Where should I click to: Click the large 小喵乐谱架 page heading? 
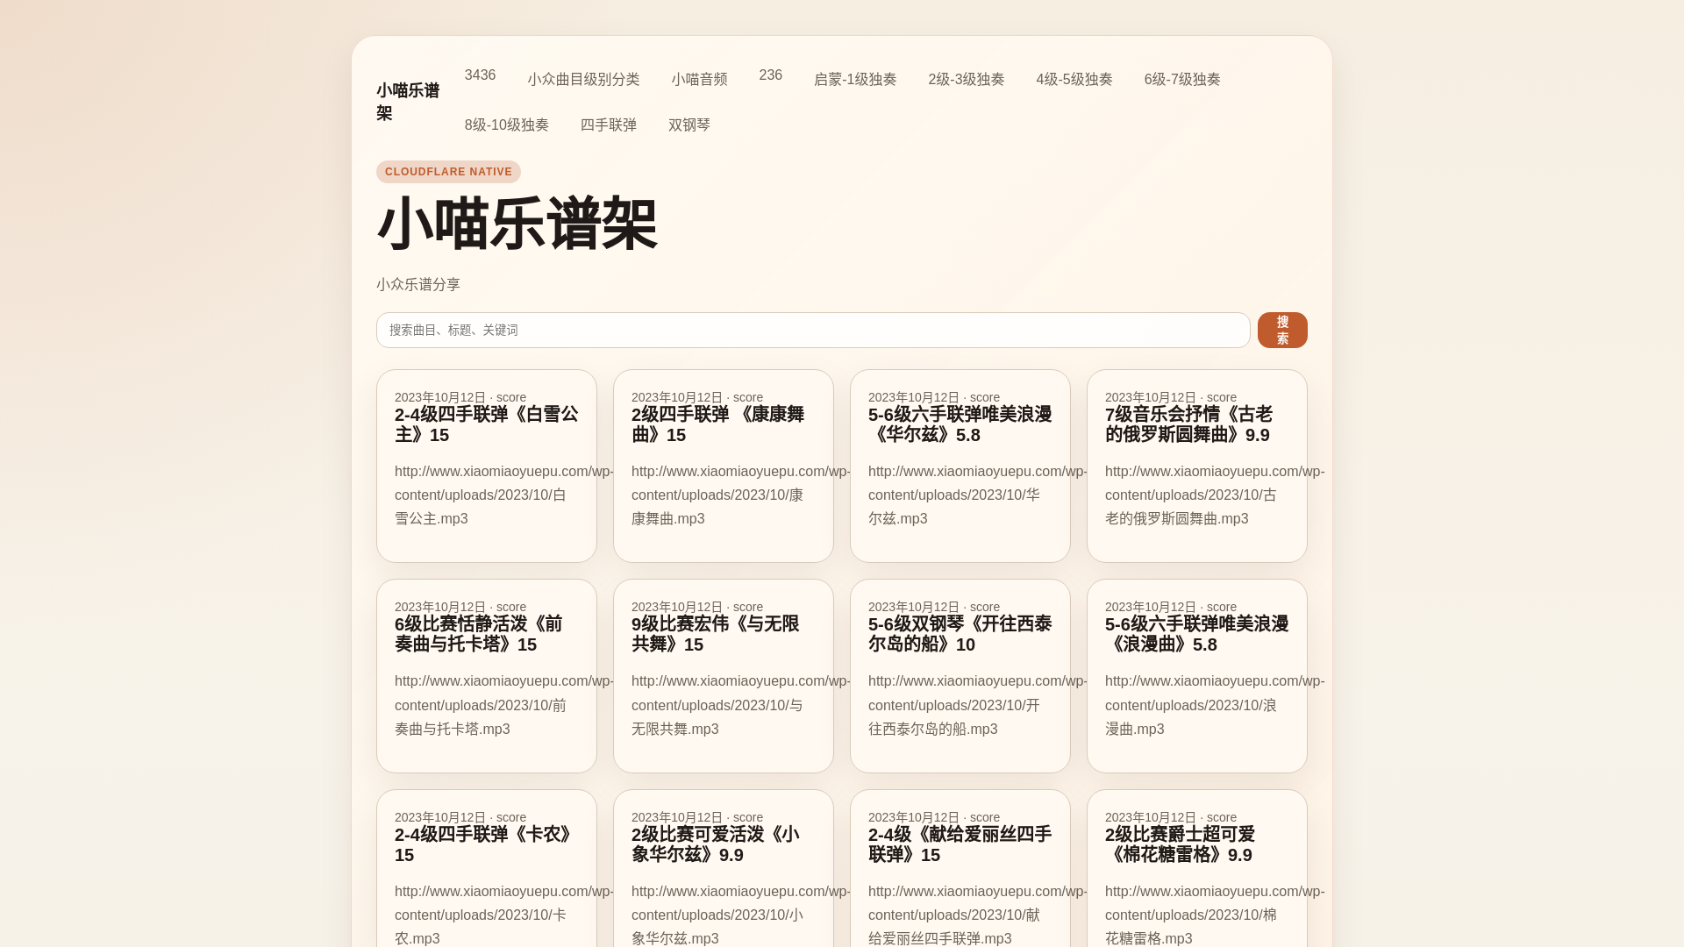(517, 224)
